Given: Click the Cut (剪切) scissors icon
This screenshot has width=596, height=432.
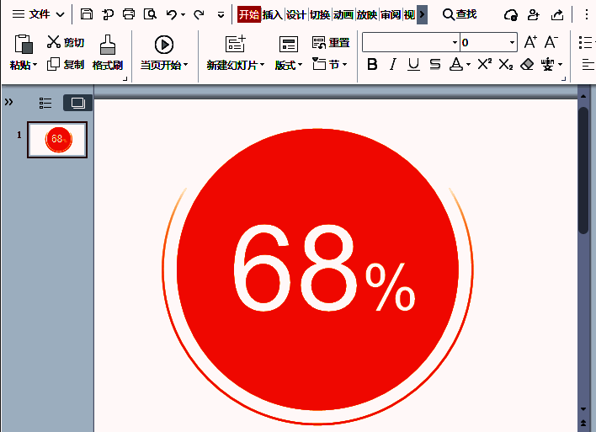Looking at the screenshot, I should (54, 42).
